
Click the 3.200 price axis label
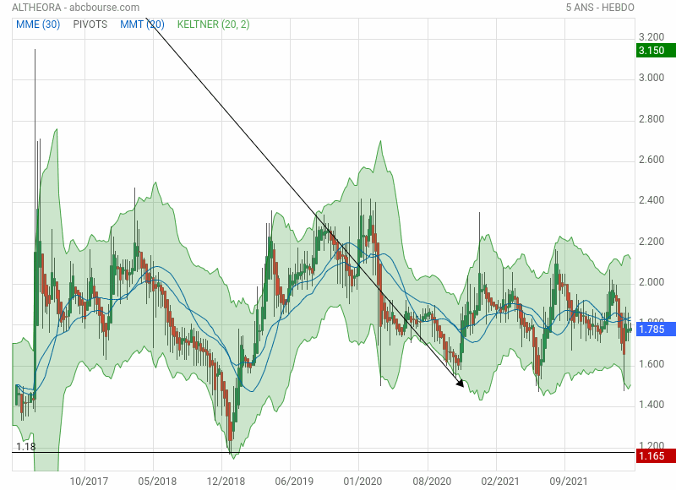click(x=651, y=37)
